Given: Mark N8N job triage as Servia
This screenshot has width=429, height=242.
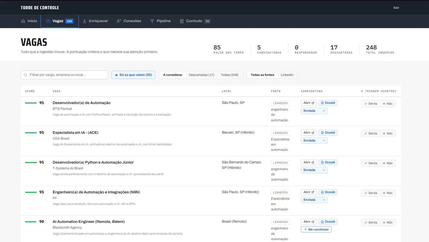Looking at the screenshot, I should click(371, 193).
